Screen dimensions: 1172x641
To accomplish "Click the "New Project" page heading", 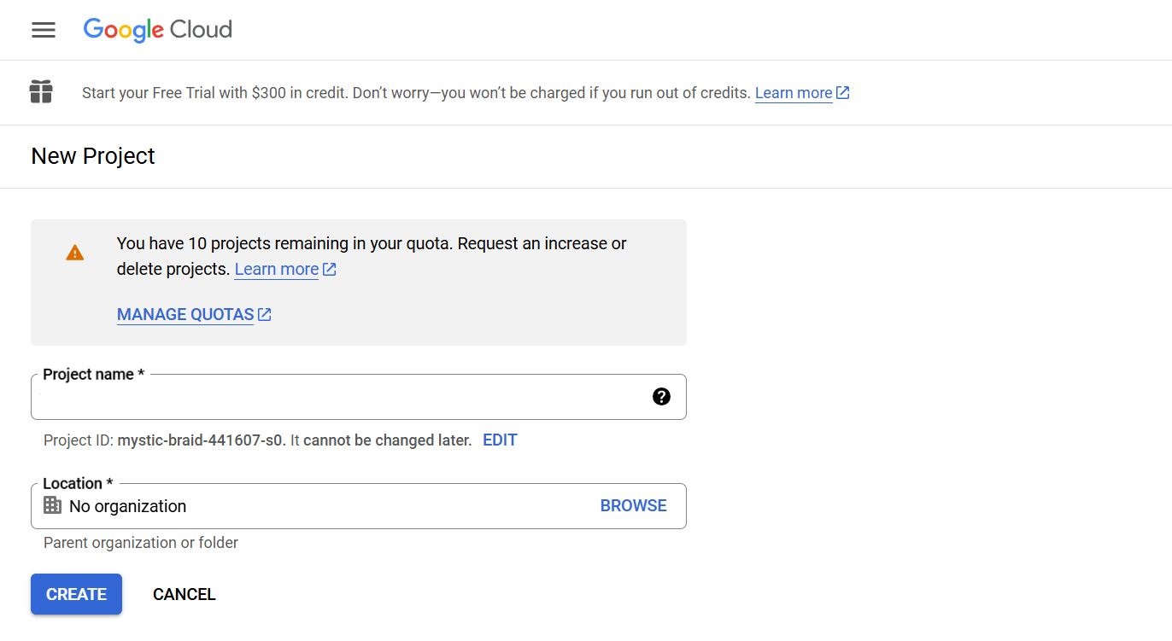I will (x=93, y=156).
